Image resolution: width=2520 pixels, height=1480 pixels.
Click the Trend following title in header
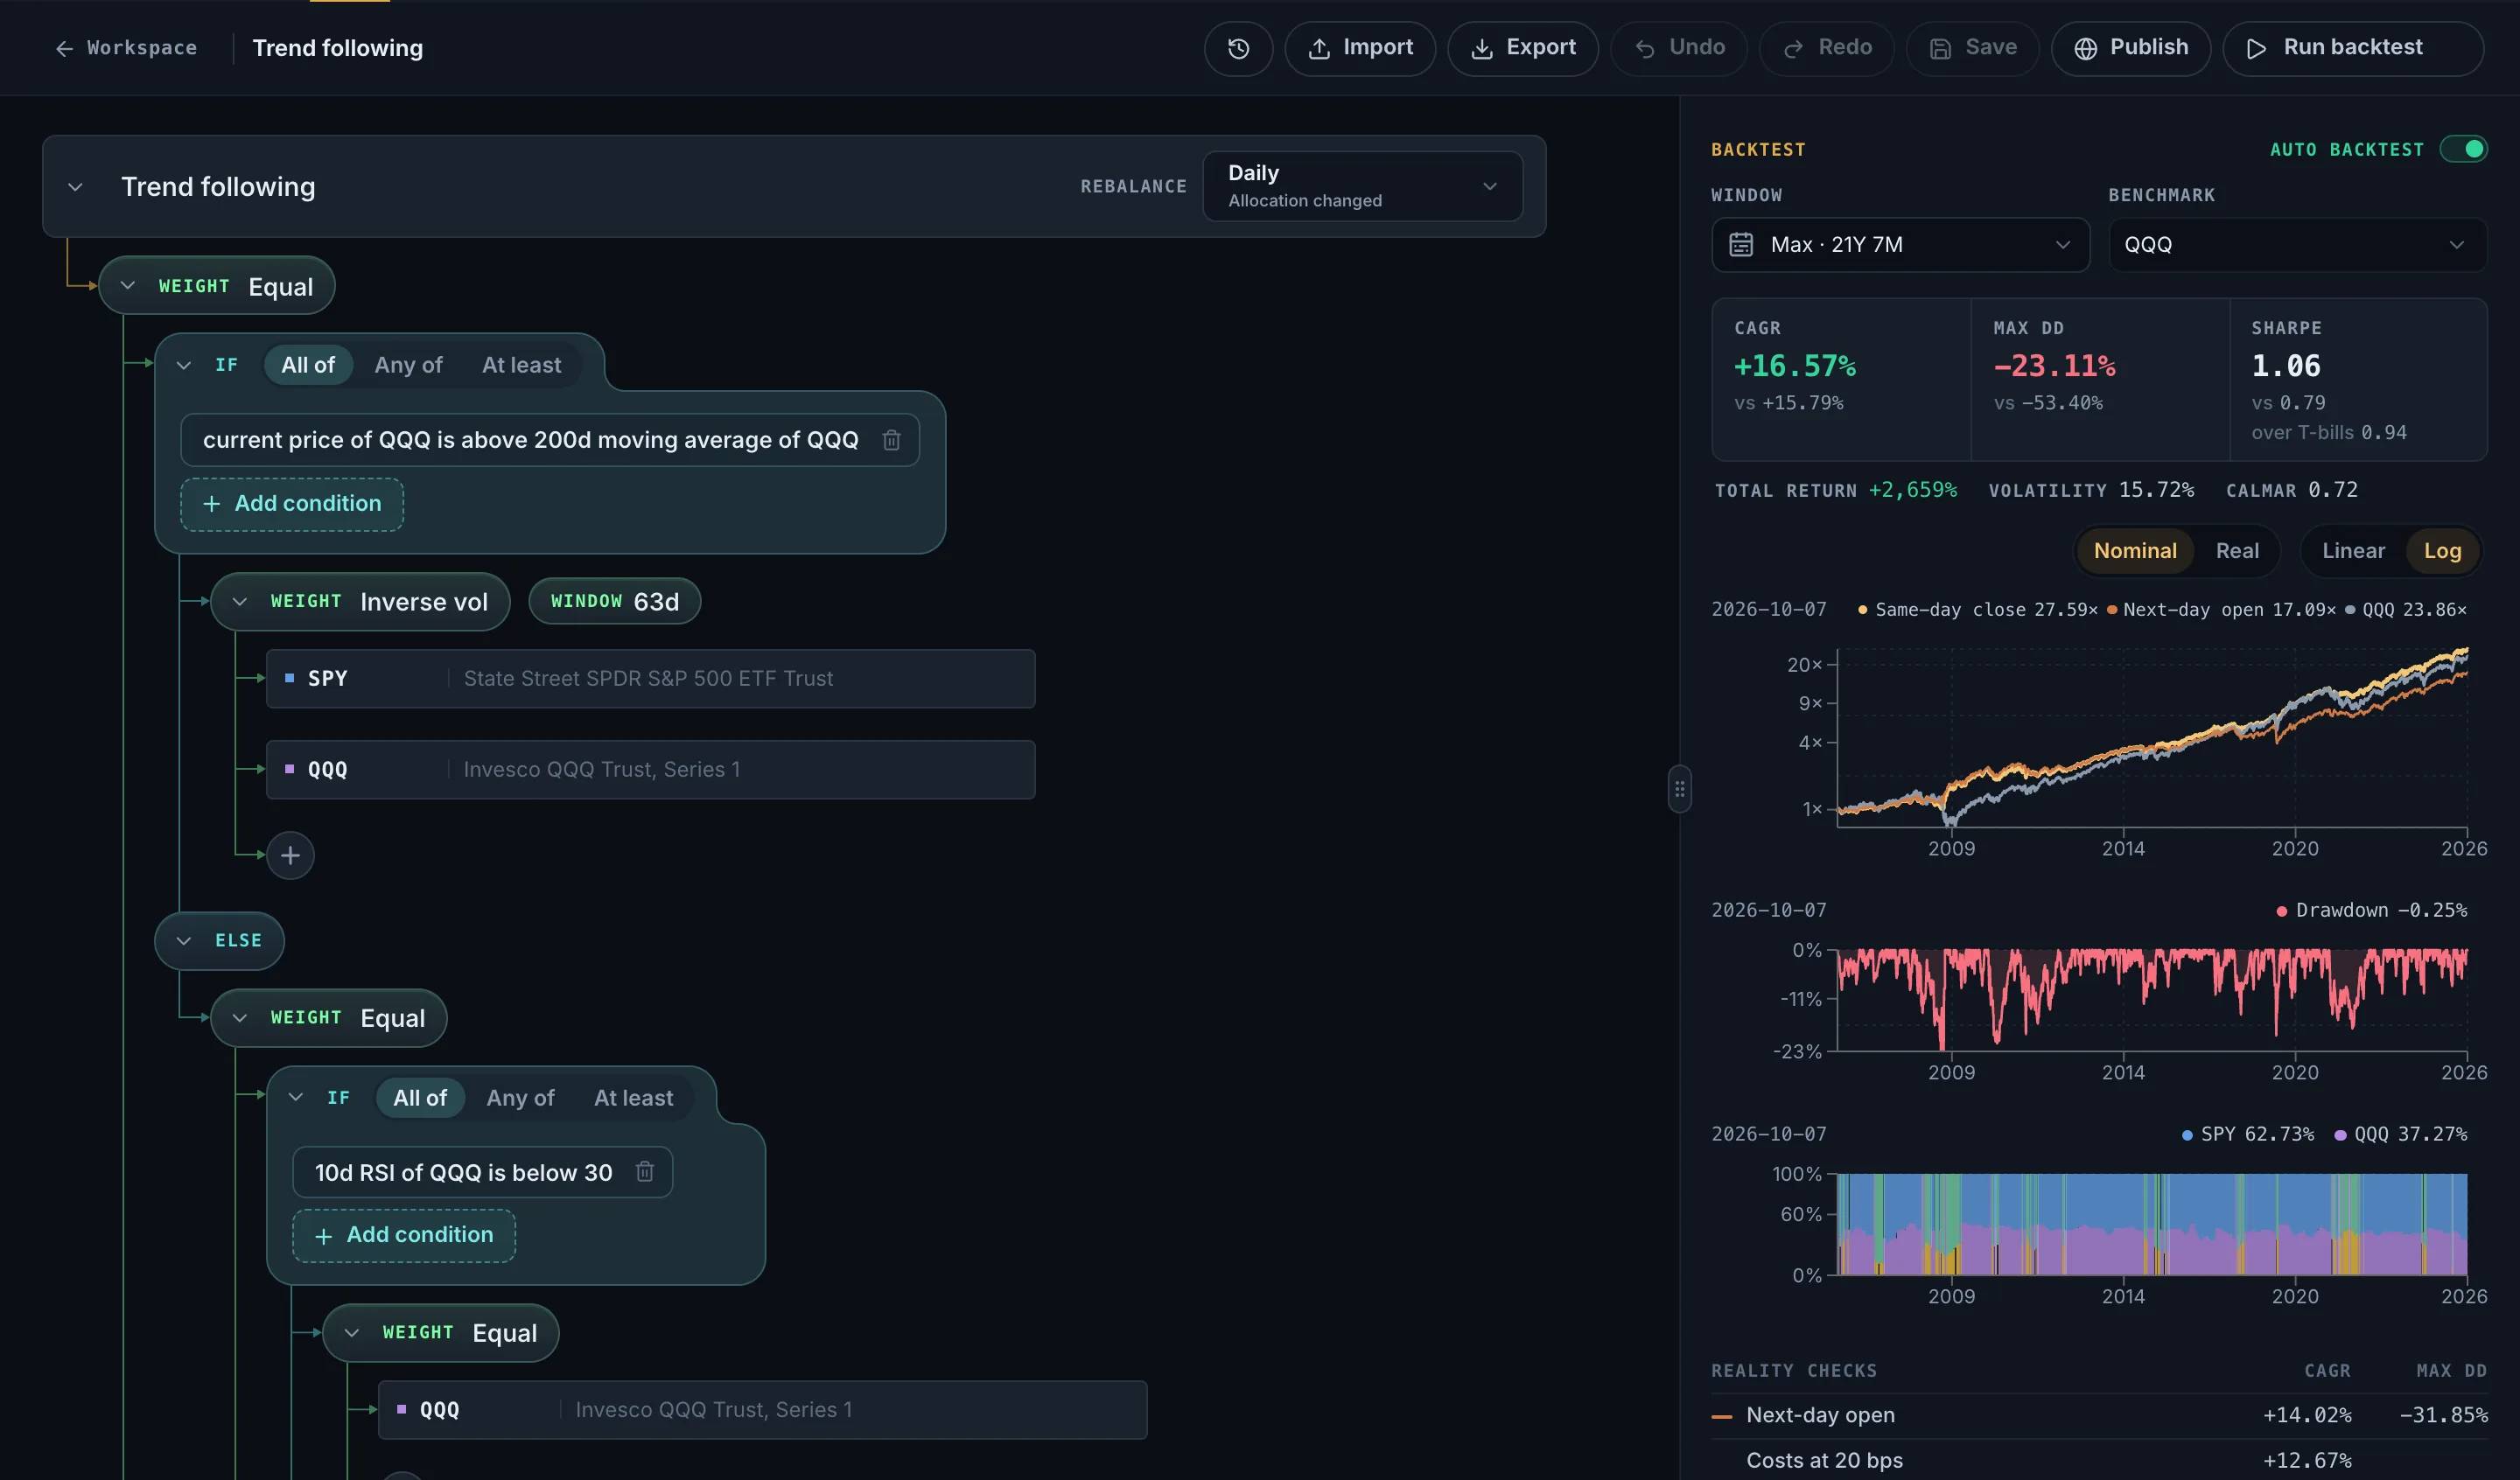tap(338, 48)
